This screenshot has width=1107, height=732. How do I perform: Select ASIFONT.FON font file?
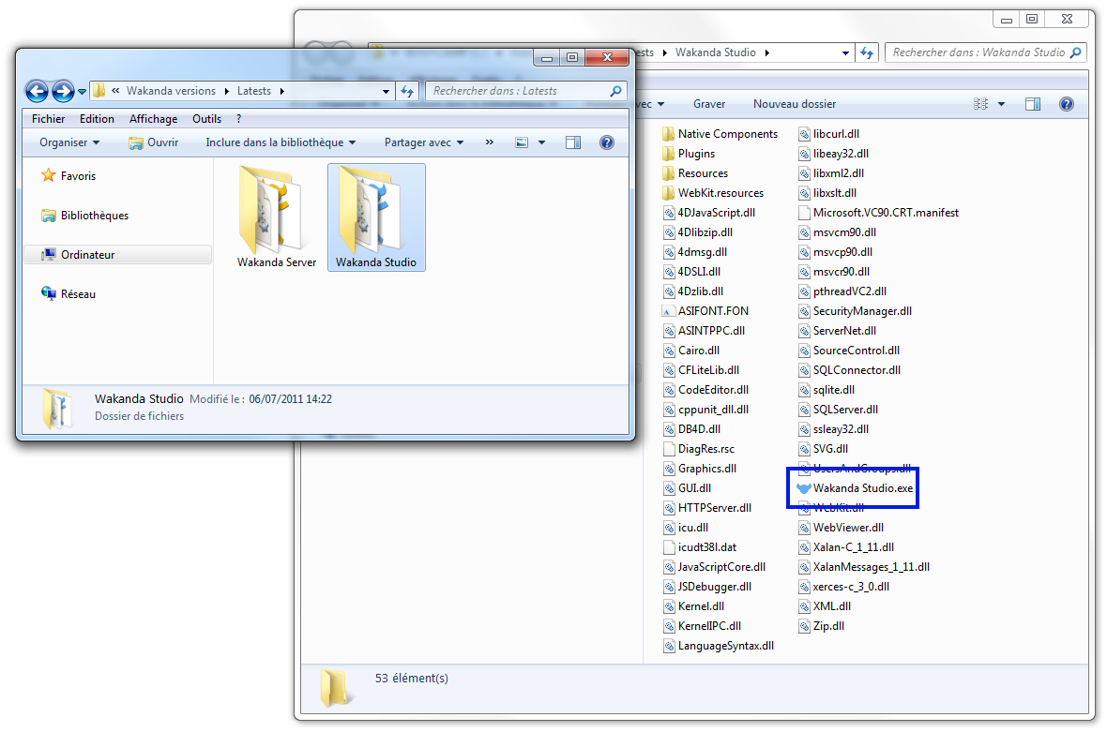click(705, 311)
